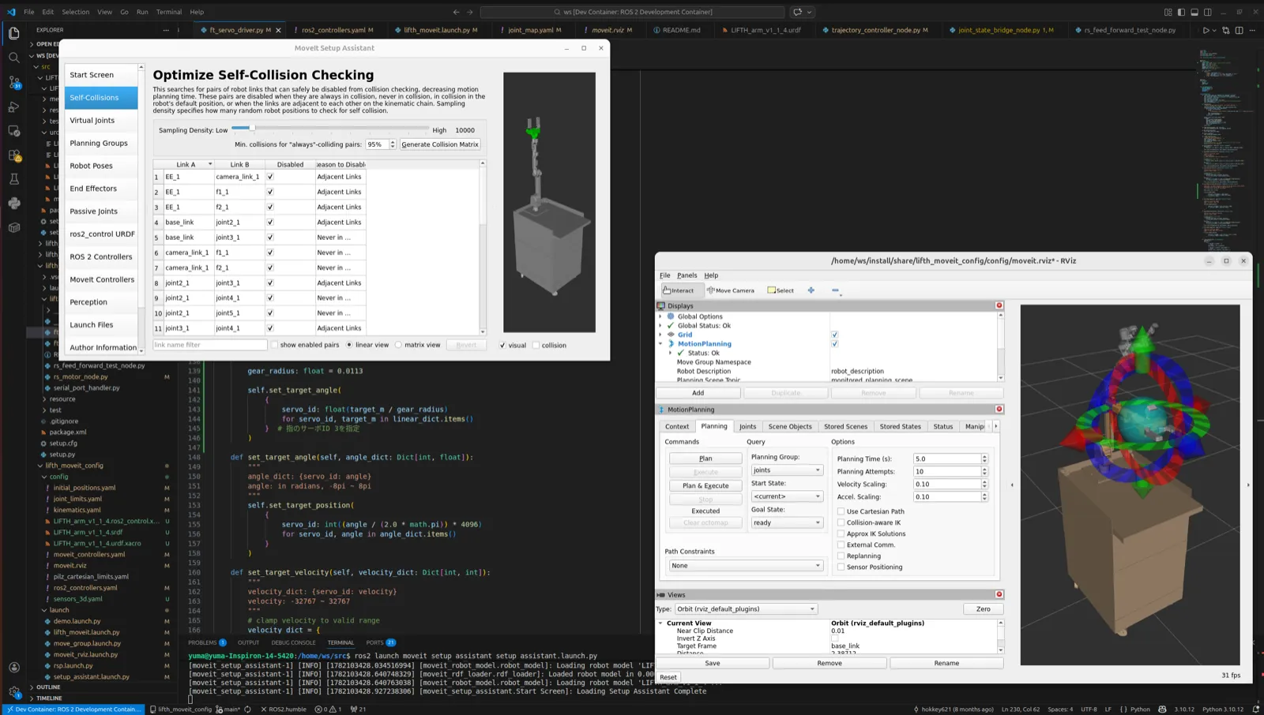Expand MotionPlanning in RViz Displays tree
Screen dimensions: 1264x715
click(x=660, y=344)
